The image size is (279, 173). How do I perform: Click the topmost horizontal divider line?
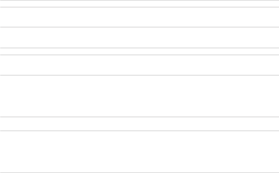point(139,0)
